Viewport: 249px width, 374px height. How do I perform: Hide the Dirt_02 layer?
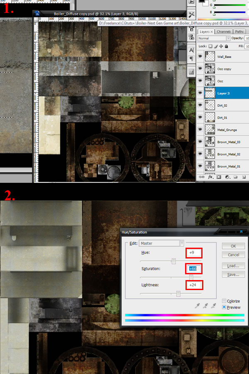pos(200,105)
